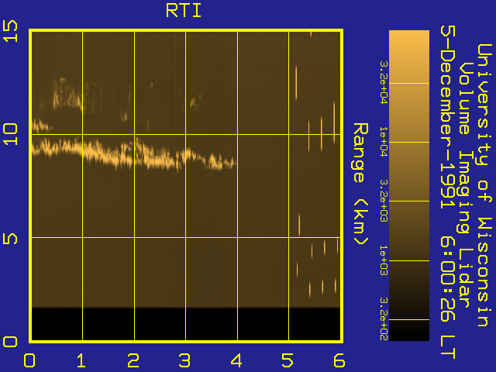Click the faint upper cloud patch near 12 km
The width and height of the screenshot is (496, 372).
tap(68, 95)
